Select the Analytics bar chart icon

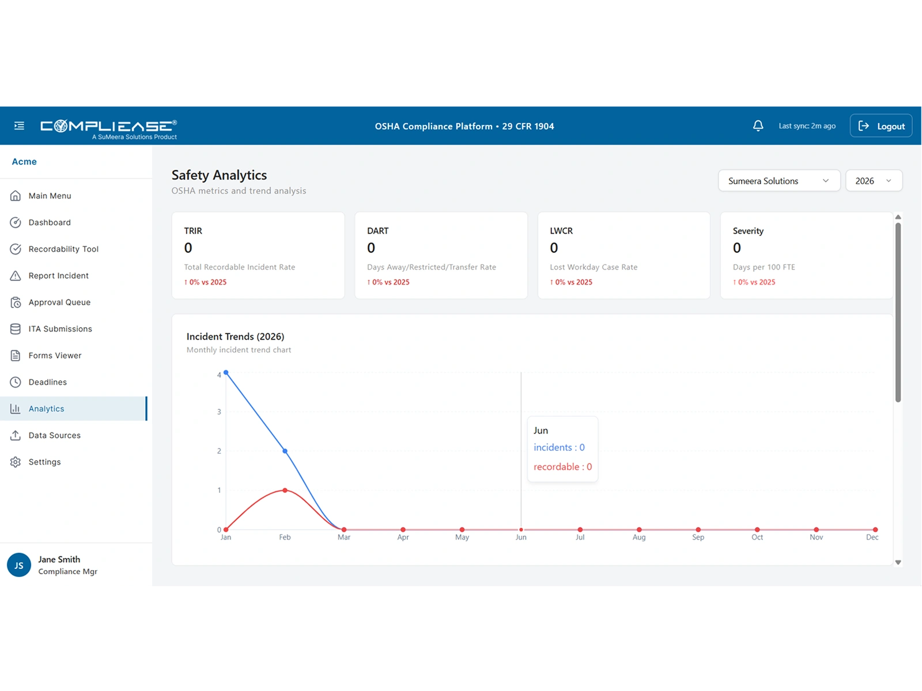pos(16,408)
